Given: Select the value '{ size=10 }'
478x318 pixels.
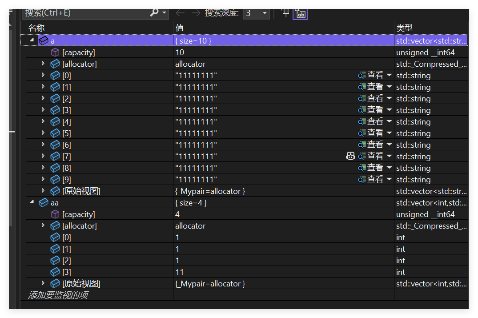Looking at the screenshot, I should click(193, 41).
